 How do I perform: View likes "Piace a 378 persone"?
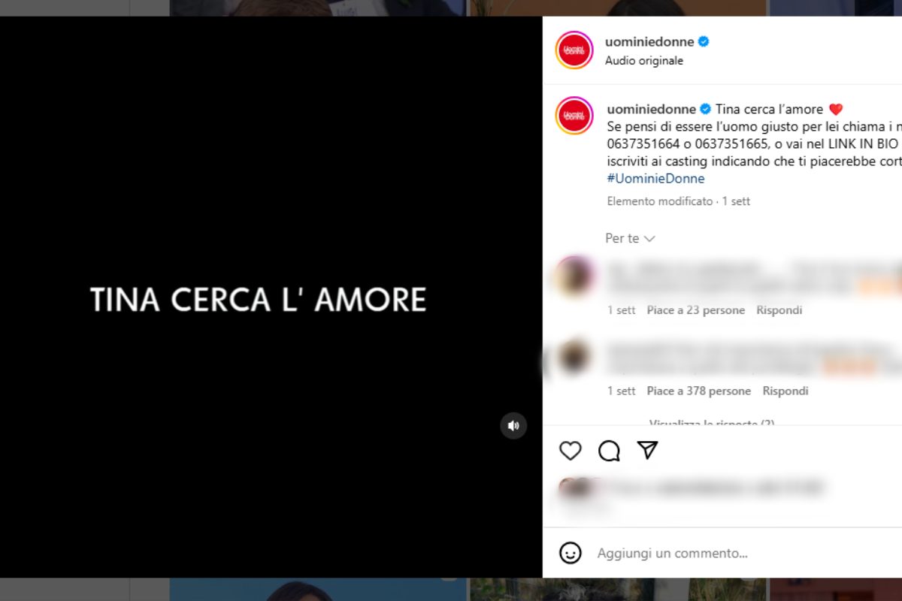pos(699,391)
